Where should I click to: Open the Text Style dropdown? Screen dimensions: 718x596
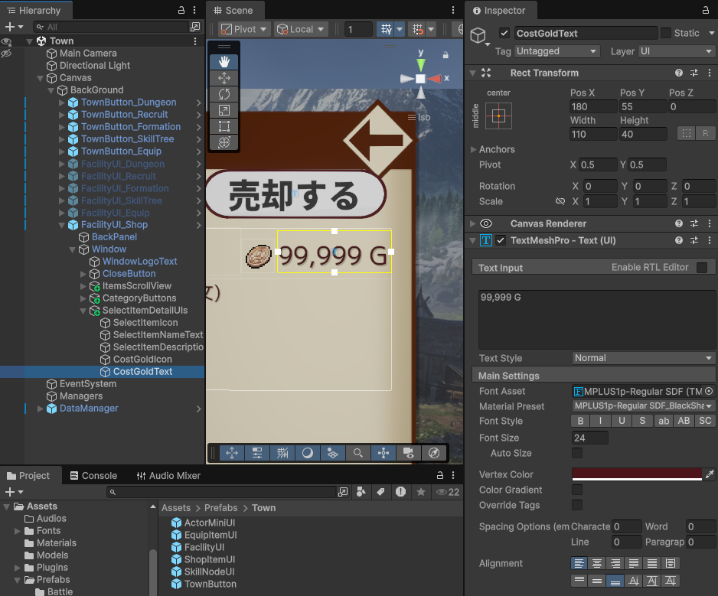[x=643, y=358]
